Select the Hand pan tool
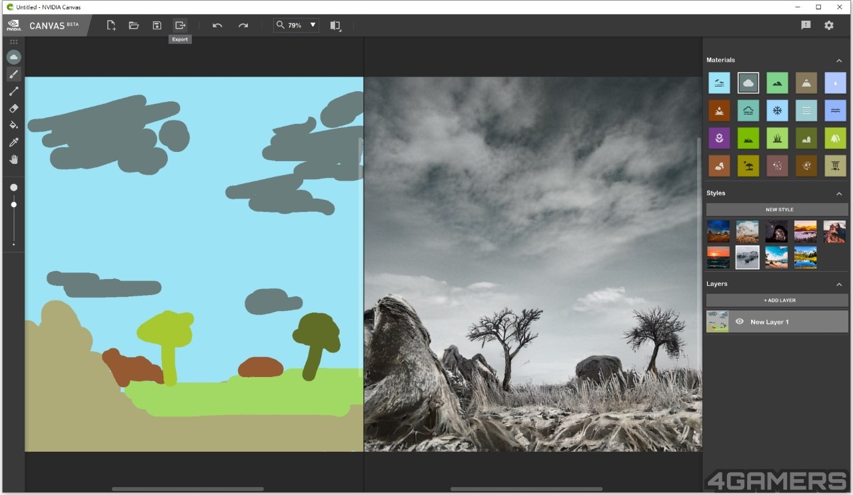Screen dimensions: 853x495 click(13, 159)
